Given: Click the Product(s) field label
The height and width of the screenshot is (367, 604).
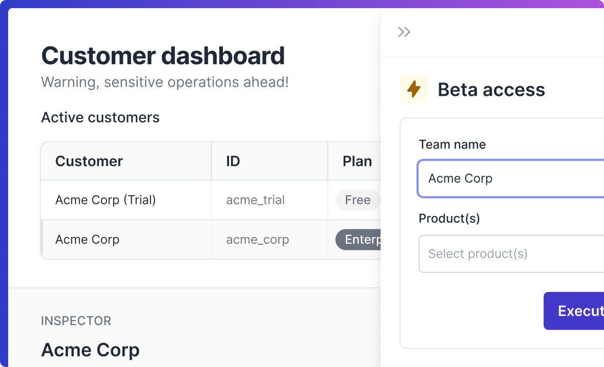Looking at the screenshot, I should click(x=449, y=218).
